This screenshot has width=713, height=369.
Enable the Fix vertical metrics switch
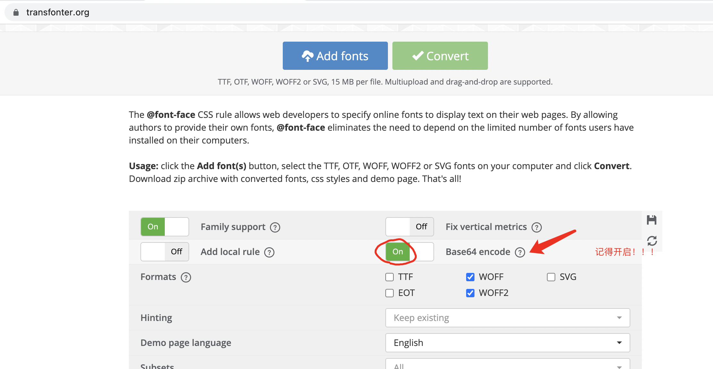coord(409,227)
